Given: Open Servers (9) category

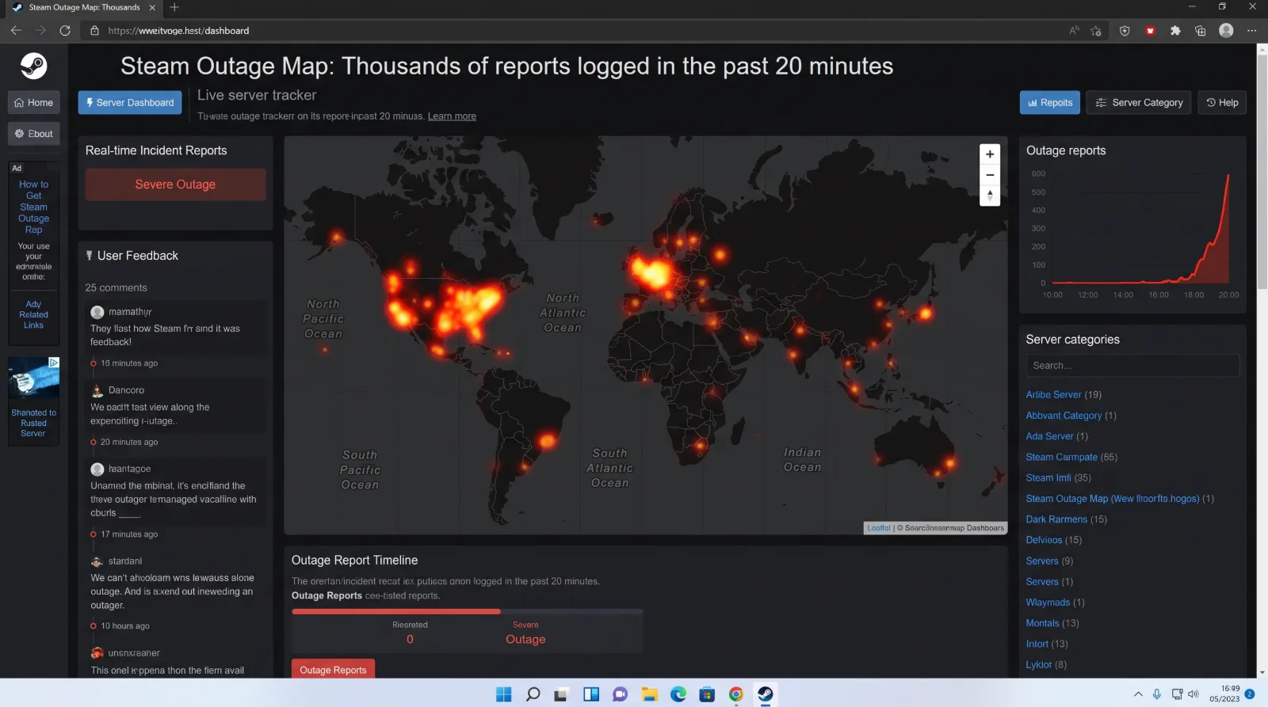Looking at the screenshot, I should click(x=1042, y=561).
